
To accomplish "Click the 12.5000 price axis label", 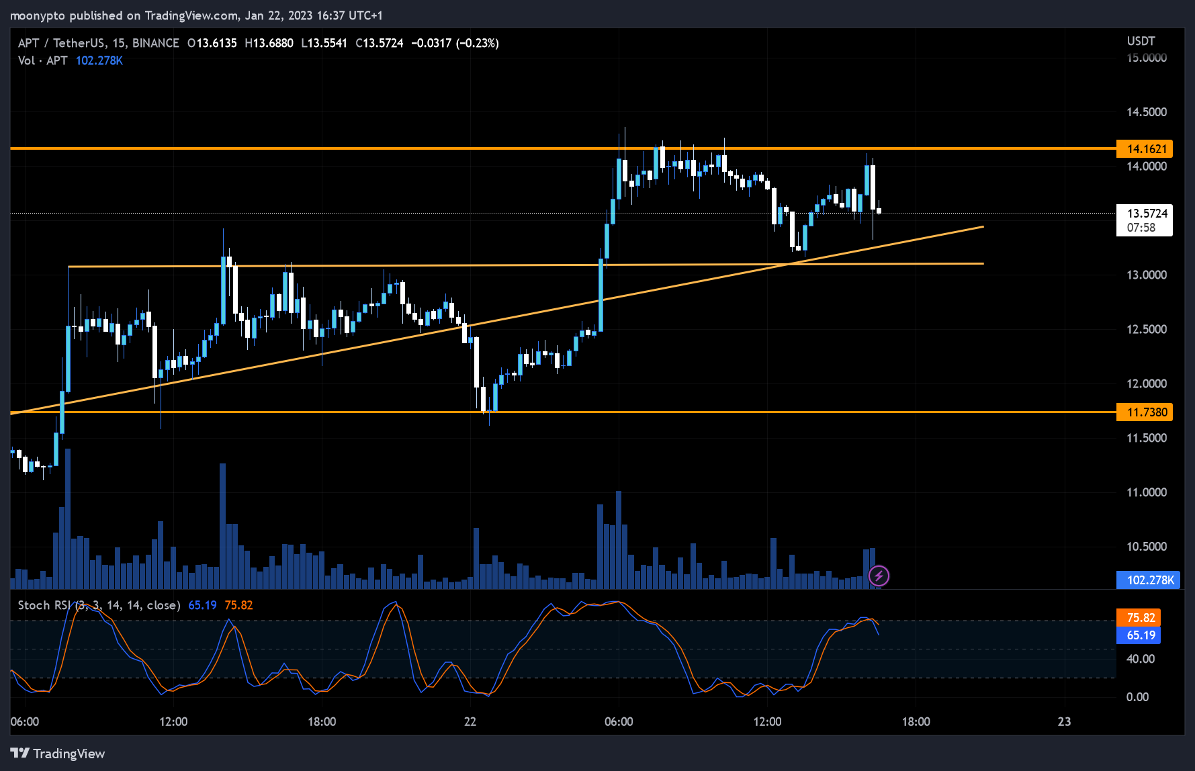I will (1146, 329).
